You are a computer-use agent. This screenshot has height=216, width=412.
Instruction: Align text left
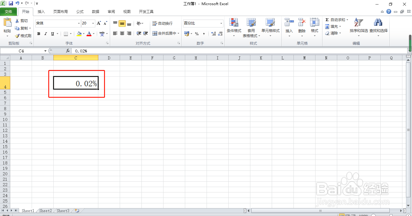click(115, 33)
